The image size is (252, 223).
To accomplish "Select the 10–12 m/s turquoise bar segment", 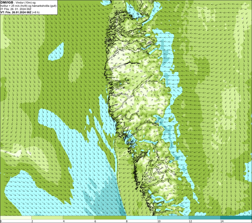I will pos(173,218).
